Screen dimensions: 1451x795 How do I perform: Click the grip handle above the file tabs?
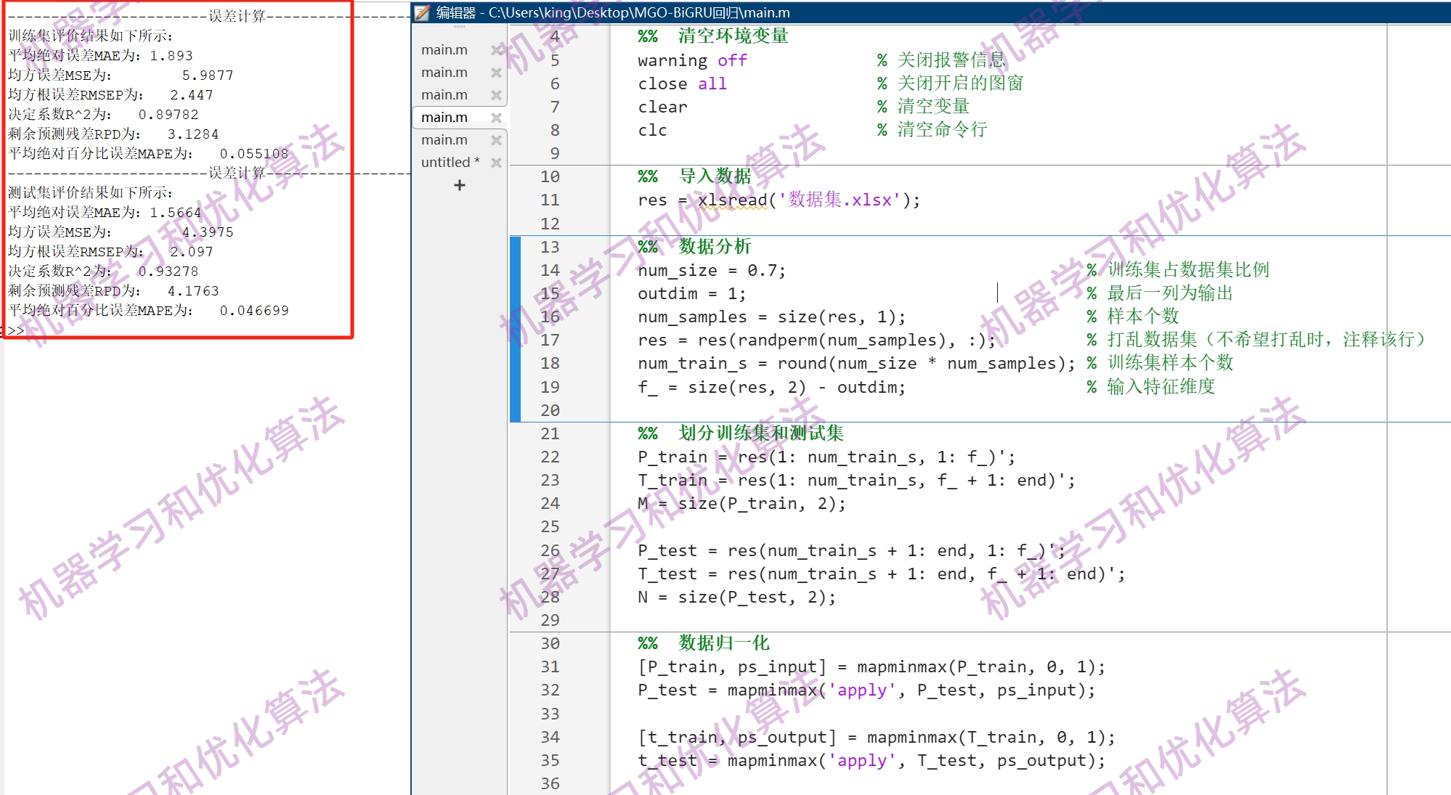point(459,27)
